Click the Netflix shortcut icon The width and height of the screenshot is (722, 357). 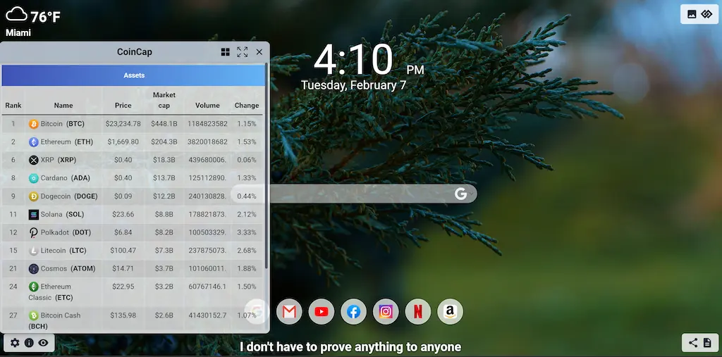tap(418, 312)
